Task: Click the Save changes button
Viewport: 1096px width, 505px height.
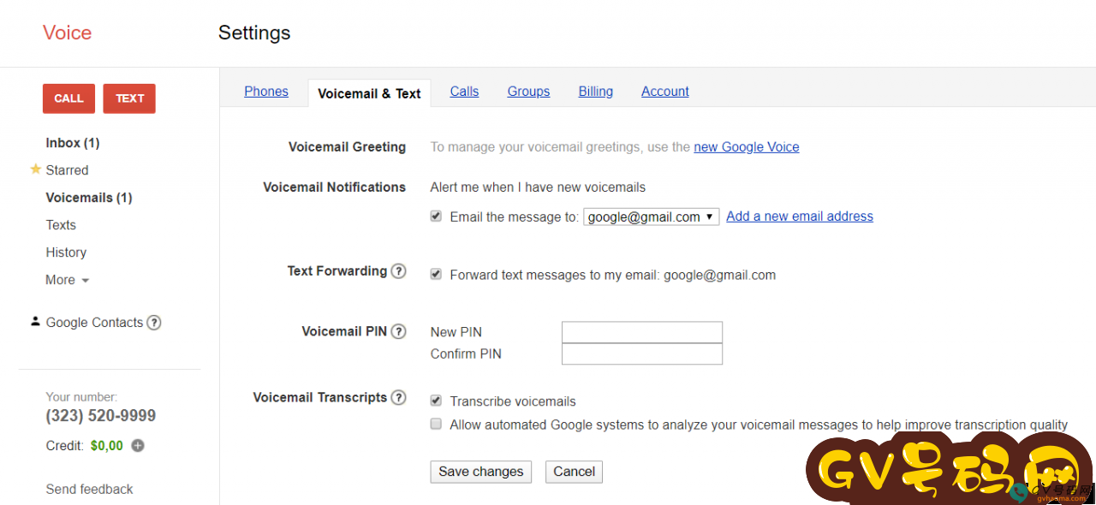Action: pyautogui.click(x=481, y=472)
